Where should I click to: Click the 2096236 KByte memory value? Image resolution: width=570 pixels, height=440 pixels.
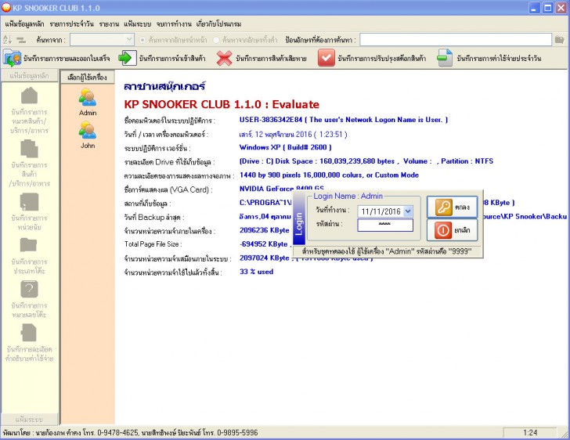(265, 230)
